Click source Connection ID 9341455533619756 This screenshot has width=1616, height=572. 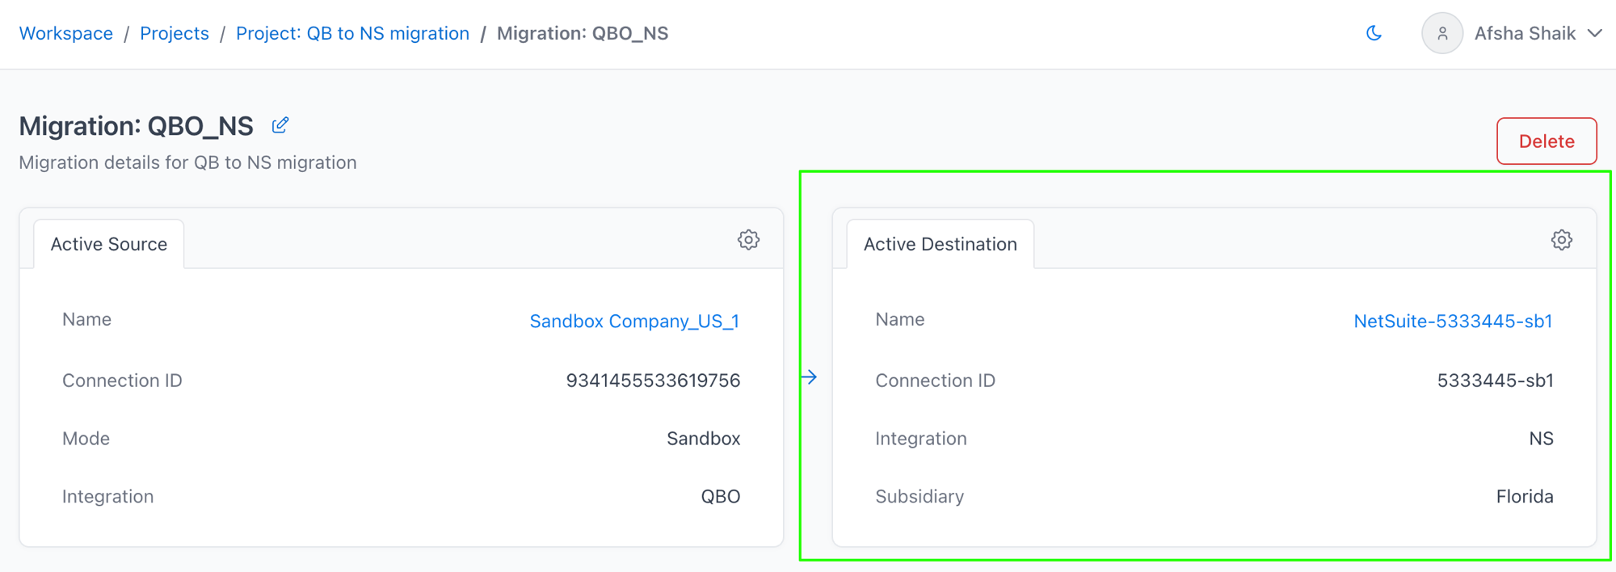pos(653,381)
